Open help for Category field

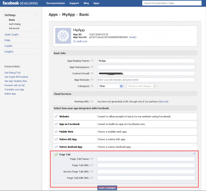click(x=92, y=86)
